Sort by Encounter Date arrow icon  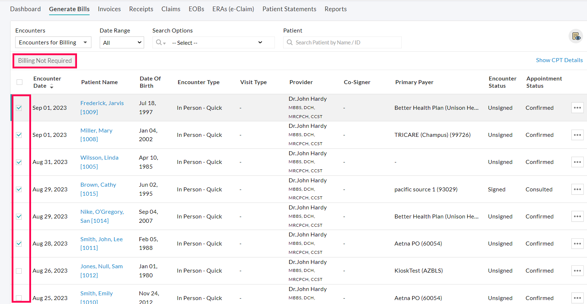pyautogui.click(x=52, y=86)
